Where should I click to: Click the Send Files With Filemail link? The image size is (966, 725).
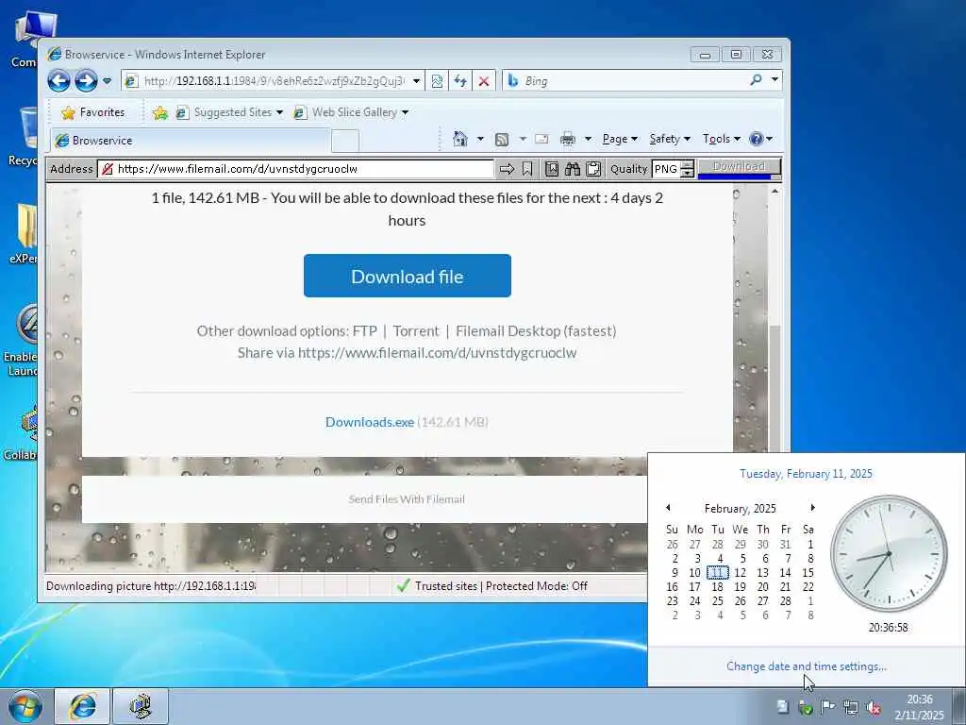[x=407, y=499]
